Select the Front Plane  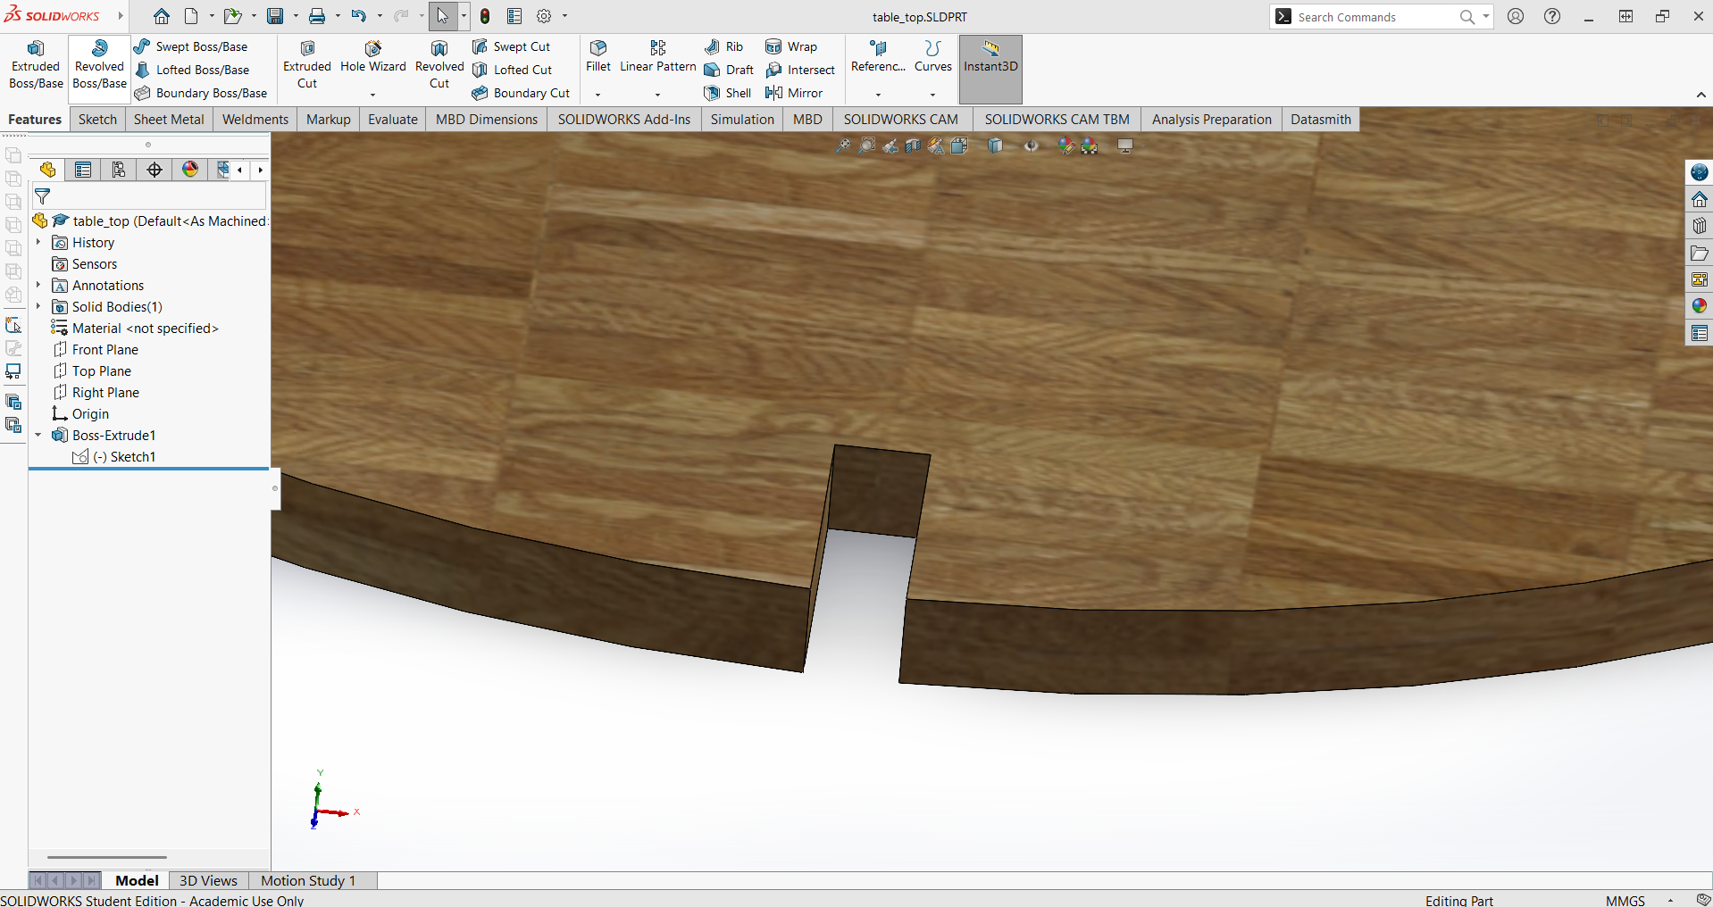tap(96, 349)
